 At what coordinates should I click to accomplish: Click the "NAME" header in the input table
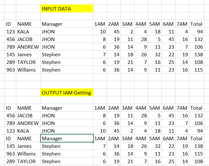(x=28, y=24)
